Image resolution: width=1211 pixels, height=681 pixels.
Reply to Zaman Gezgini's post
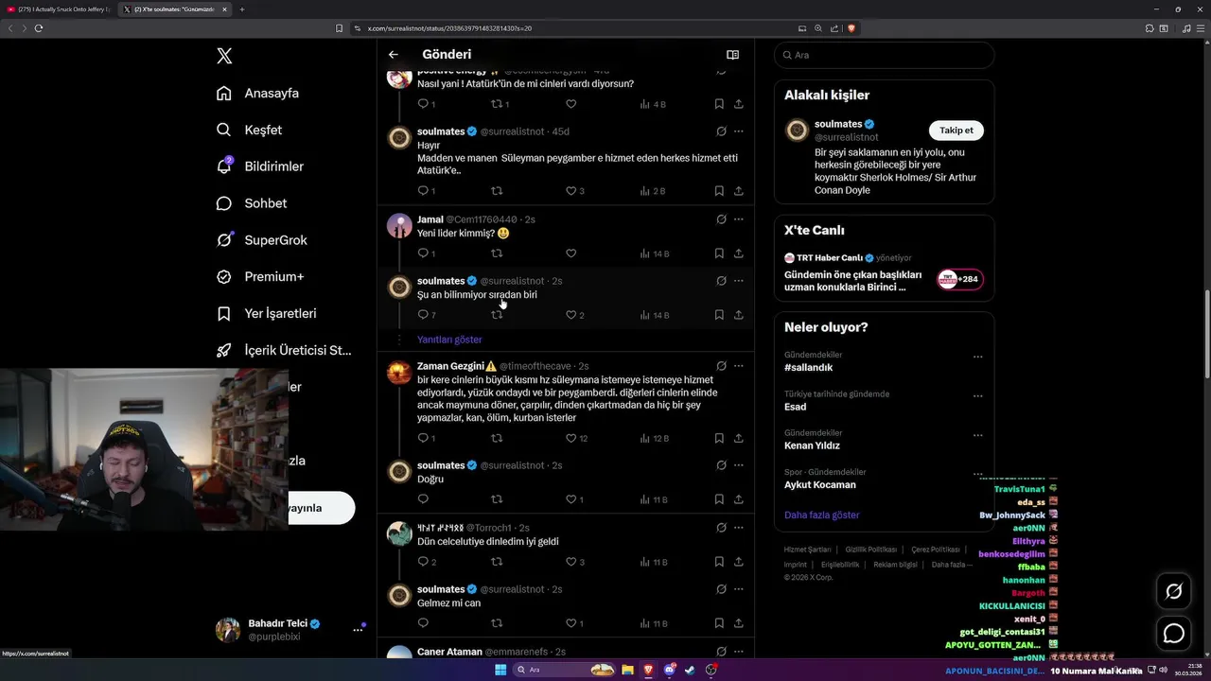[x=423, y=439]
